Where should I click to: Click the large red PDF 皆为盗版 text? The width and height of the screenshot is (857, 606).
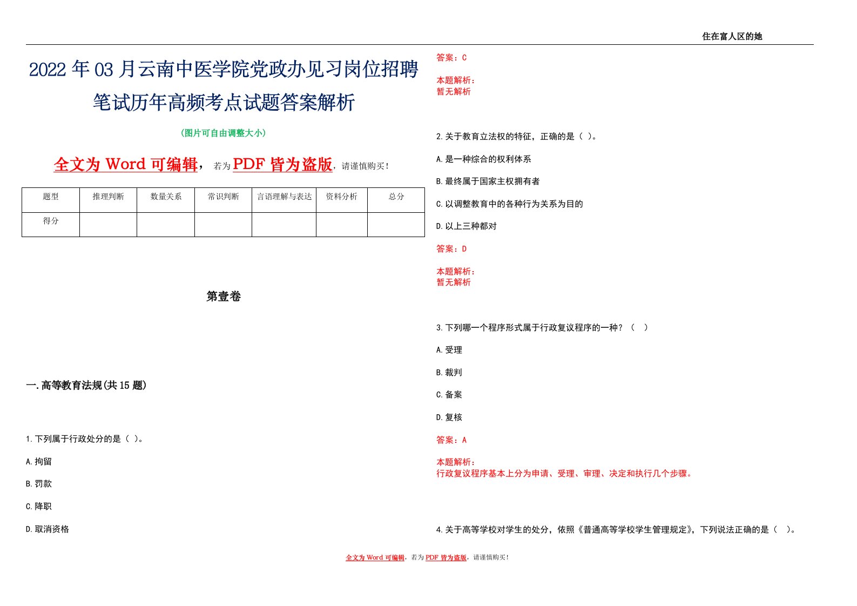tap(282, 164)
